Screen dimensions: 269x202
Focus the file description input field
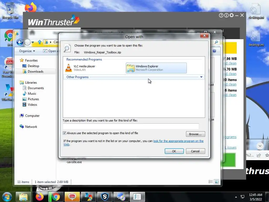coord(131,126)
